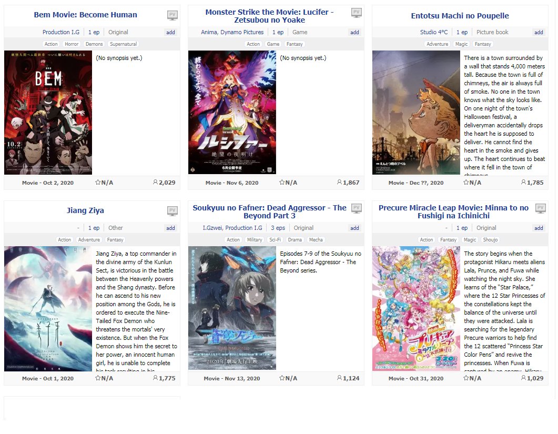Select Drama genre tag

[x=295, y=240]
